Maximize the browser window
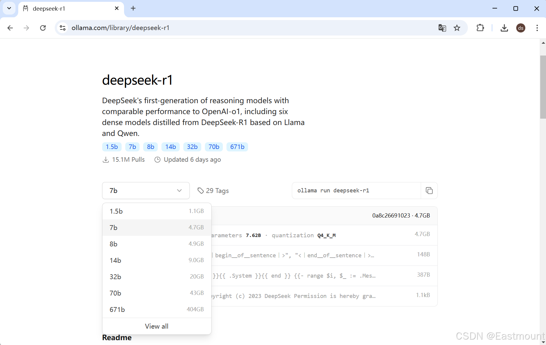Screen dimensions: 546x345 coord(516,8)
